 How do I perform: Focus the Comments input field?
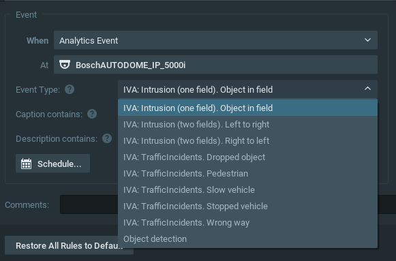tap(89, 204)
